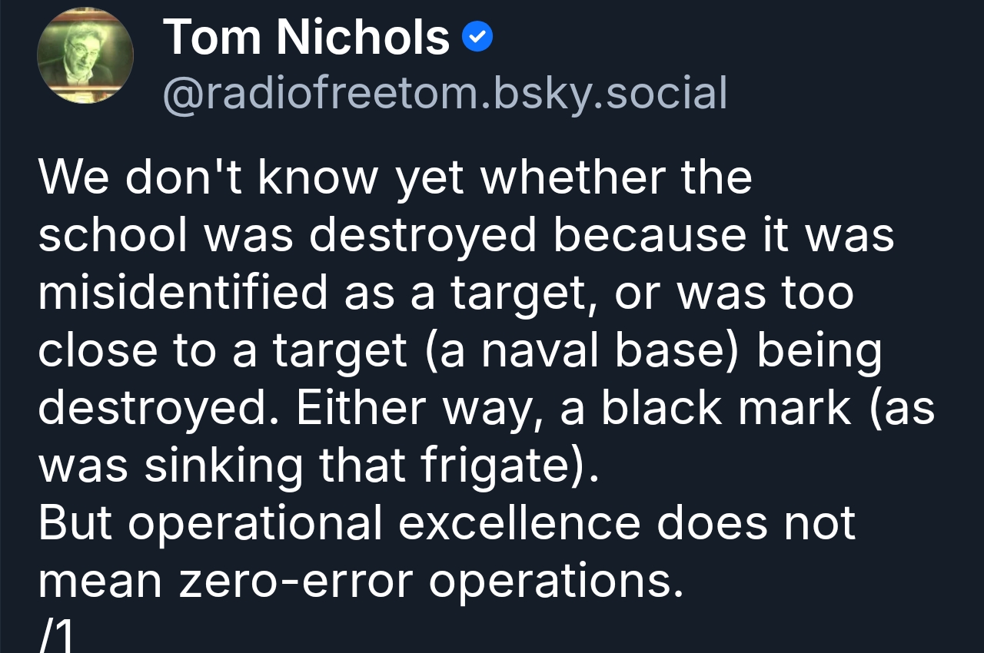Click the word "being" in the post
Screen dimensions: 984x653
pyautogui.click(x=819, y=350)
